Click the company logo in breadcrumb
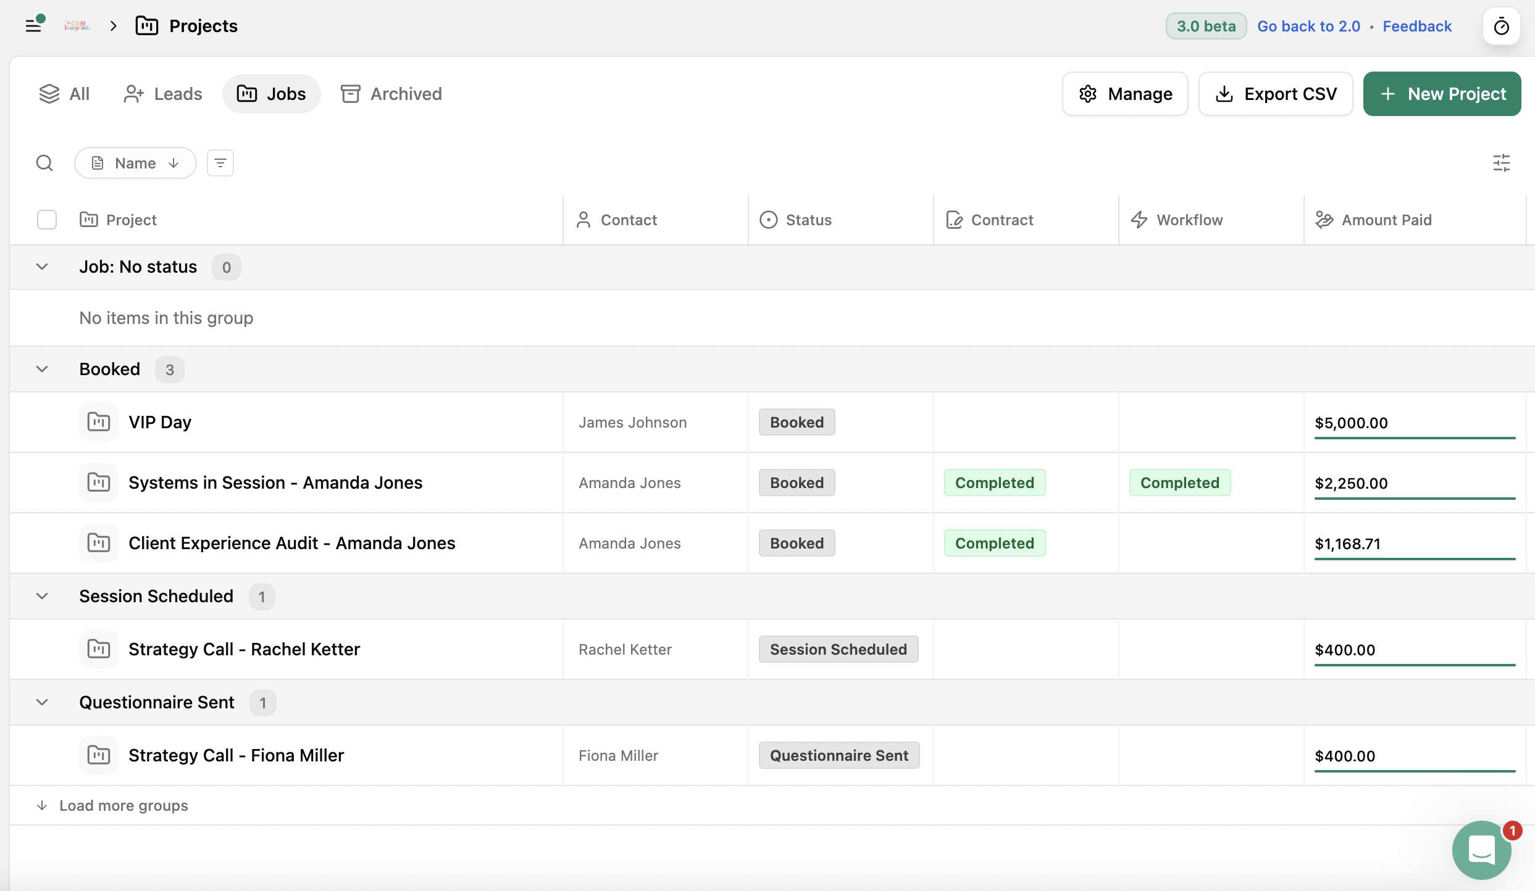Image resolution: width=1535 pixels, height=891 pixels. pos(78,26)
